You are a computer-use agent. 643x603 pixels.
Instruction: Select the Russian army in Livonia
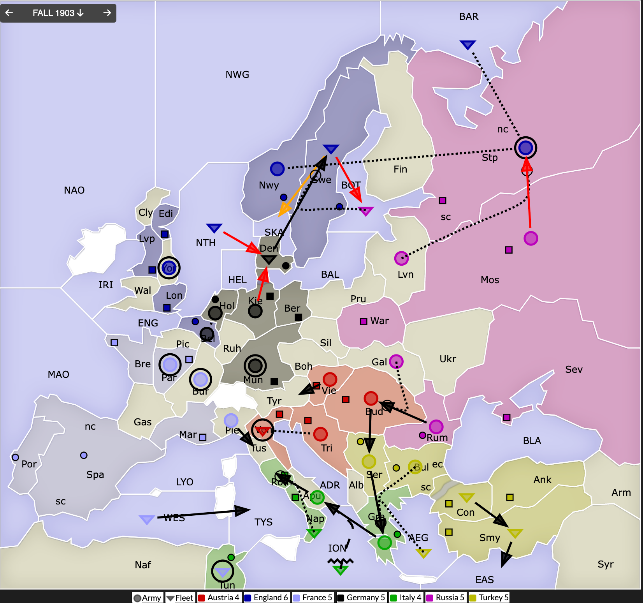[x=401, y=258]
